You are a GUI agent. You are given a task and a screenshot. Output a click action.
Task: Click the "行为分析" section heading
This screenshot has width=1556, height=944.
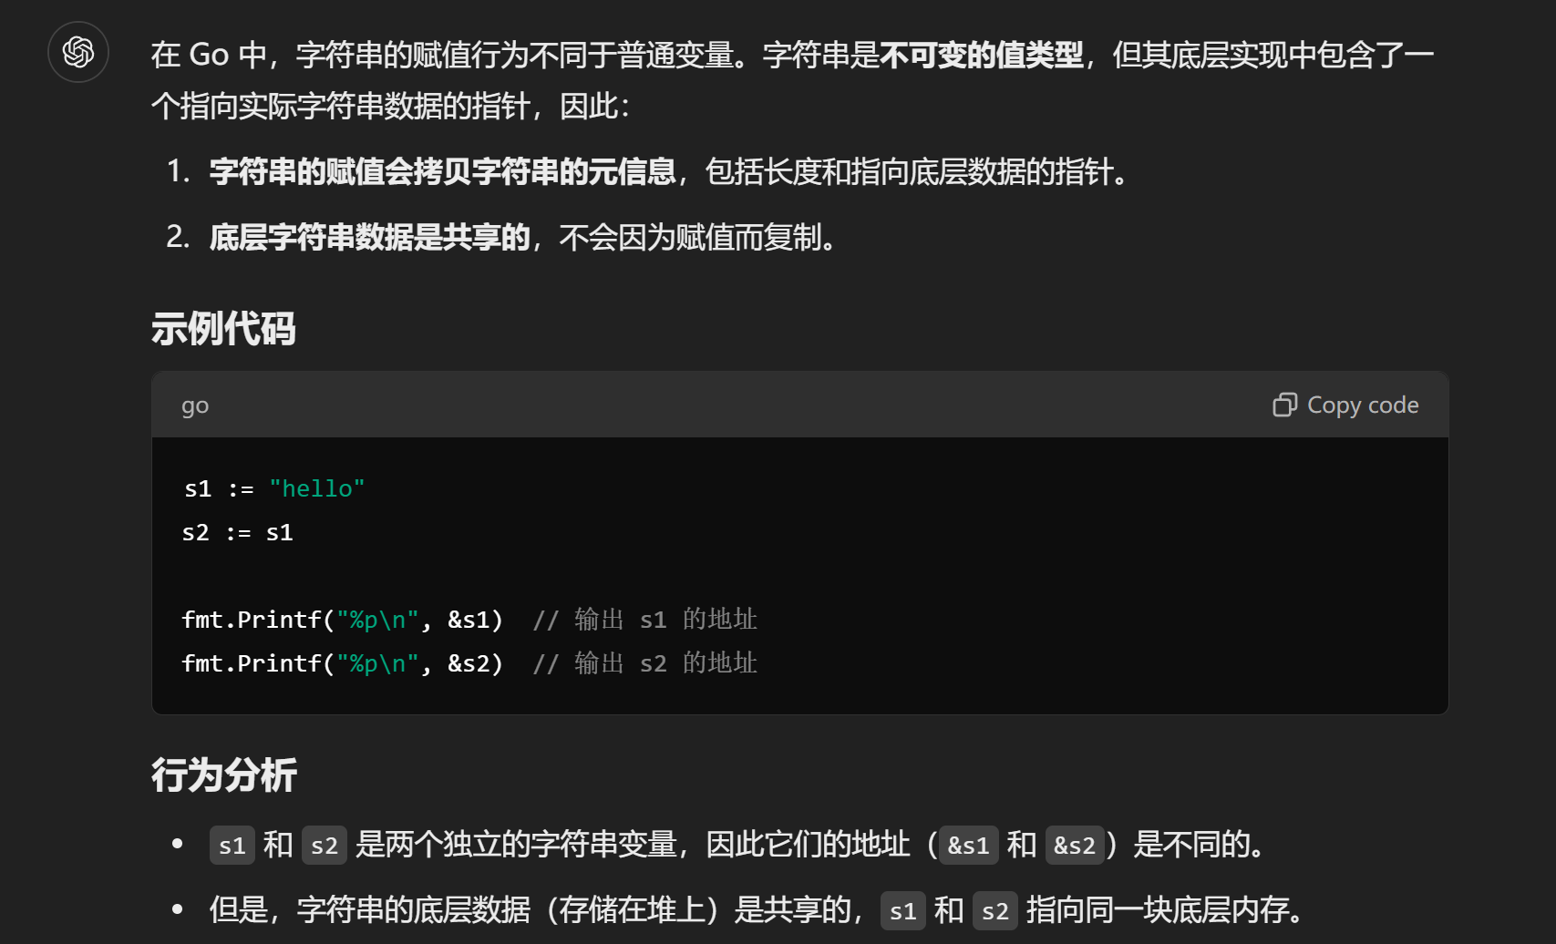[223, 775]
